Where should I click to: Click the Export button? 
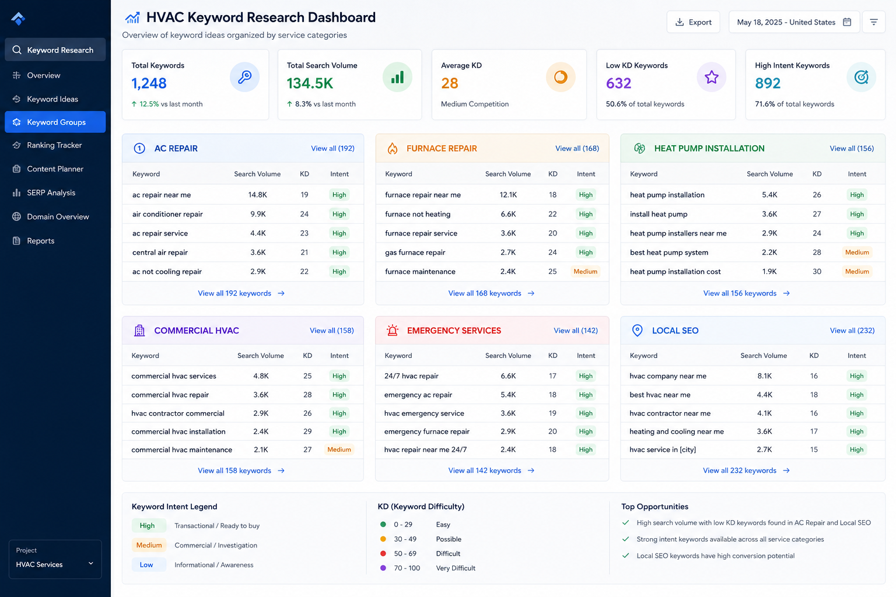pos(693,22)
